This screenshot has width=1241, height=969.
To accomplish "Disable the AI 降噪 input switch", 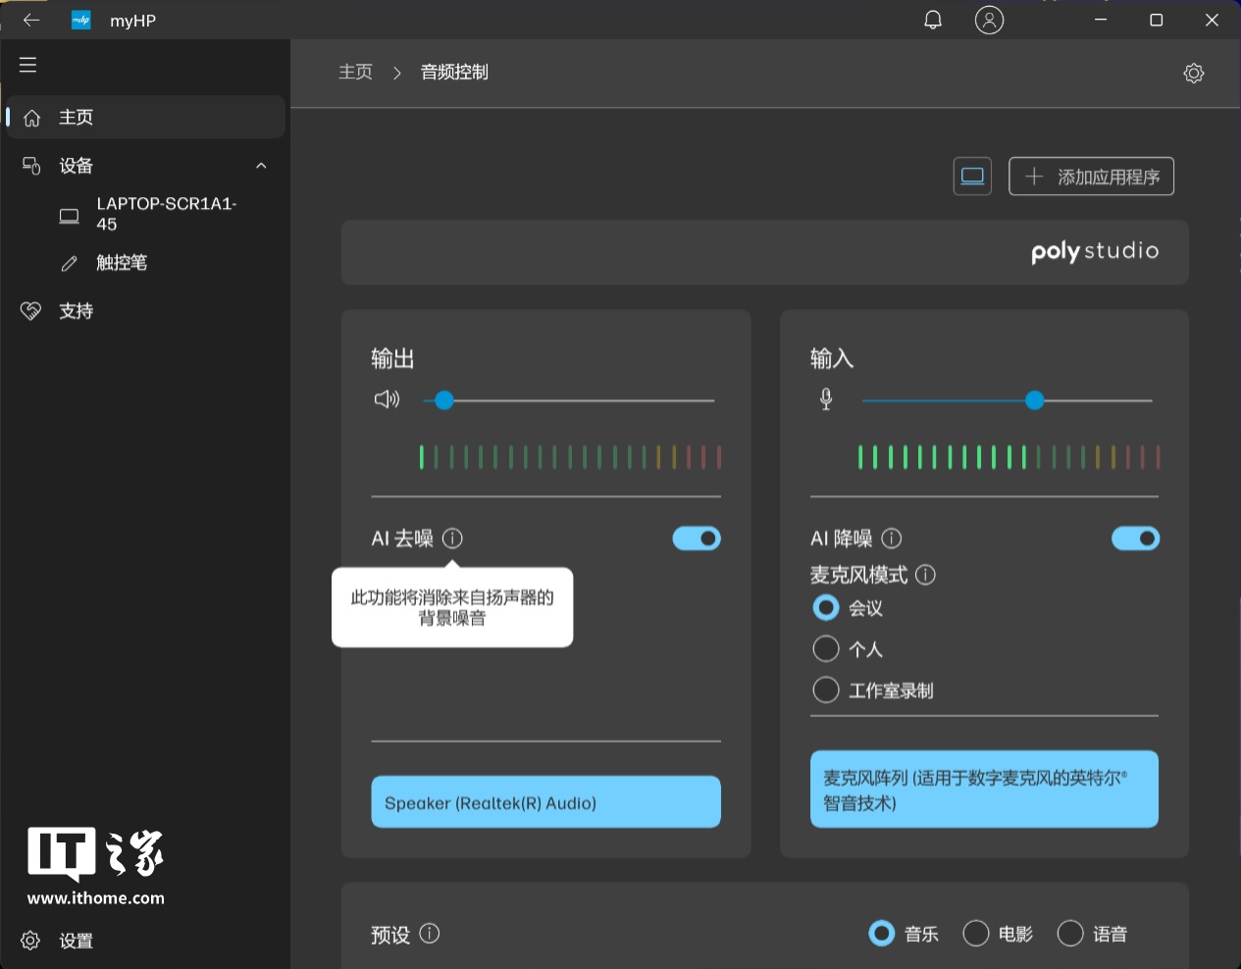I will point(1135,538).
